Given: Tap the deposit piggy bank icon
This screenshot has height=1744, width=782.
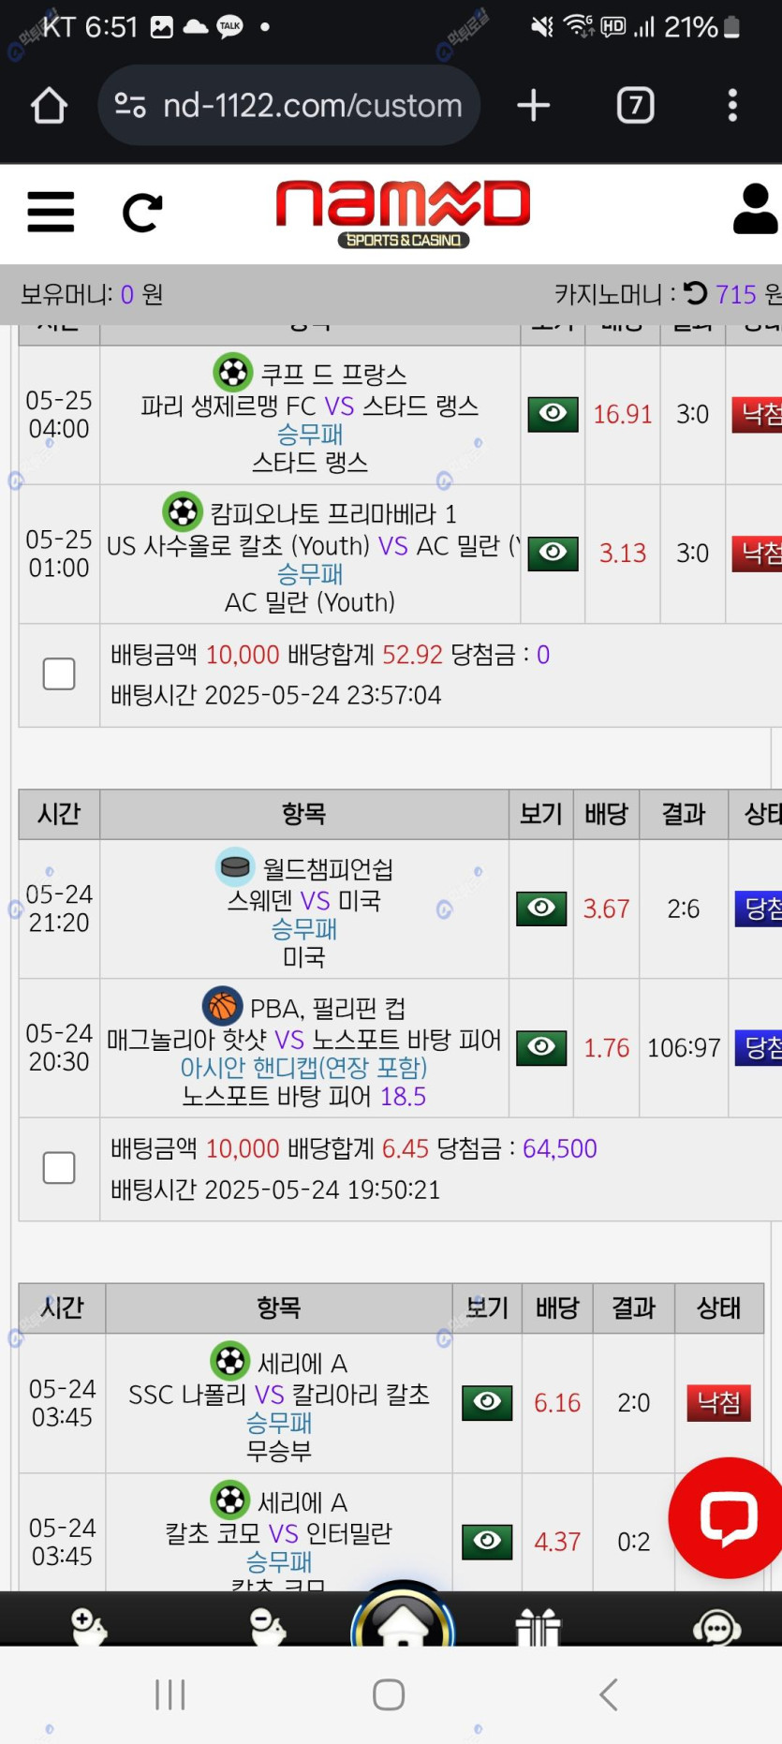Looking at the screenshot, I should tap(89, 1626).
